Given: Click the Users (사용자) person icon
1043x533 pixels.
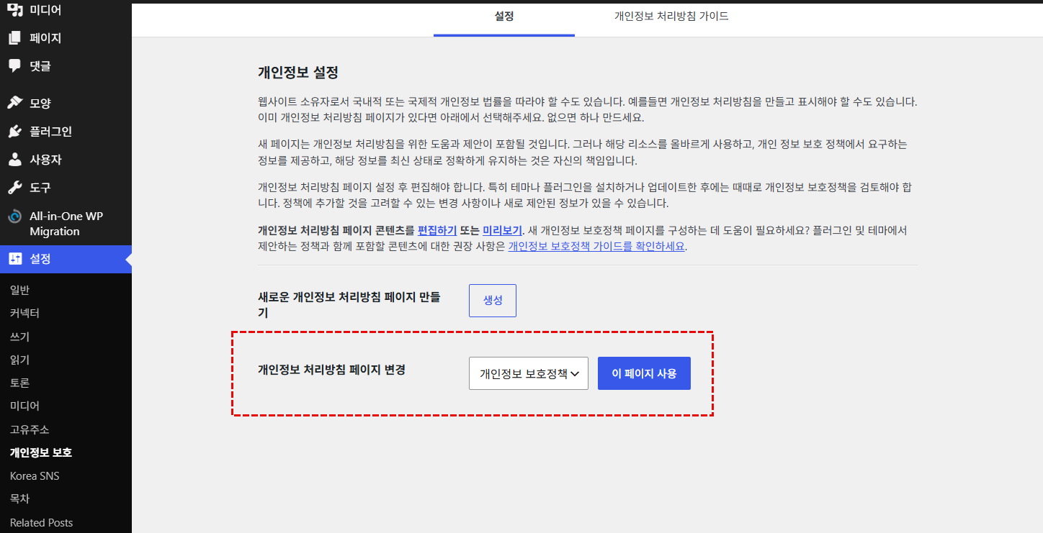Looking at the screenshot, I should point(14,160).
